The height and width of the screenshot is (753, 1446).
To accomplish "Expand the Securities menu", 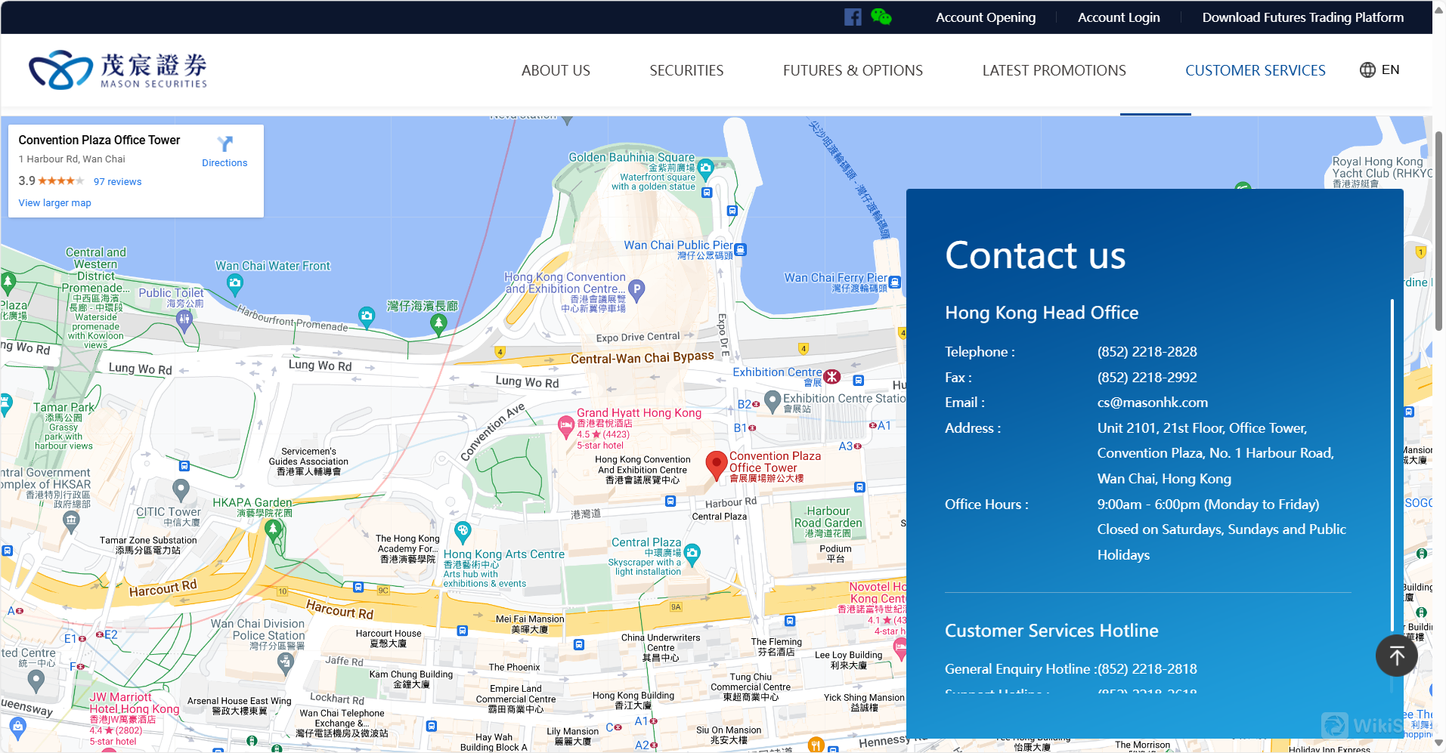I will 686,70.
